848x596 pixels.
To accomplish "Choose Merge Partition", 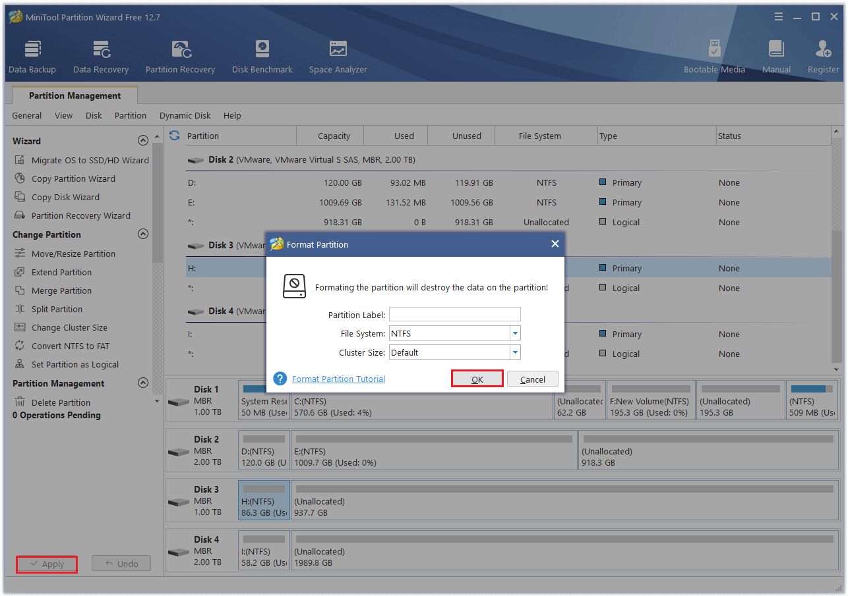I will 53,290.
